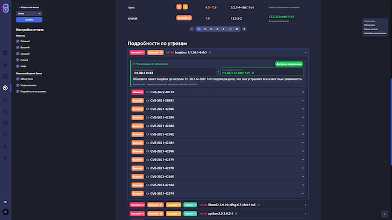
Task: Open the CVE-2023-42364 entry
Action: point(218,185)
